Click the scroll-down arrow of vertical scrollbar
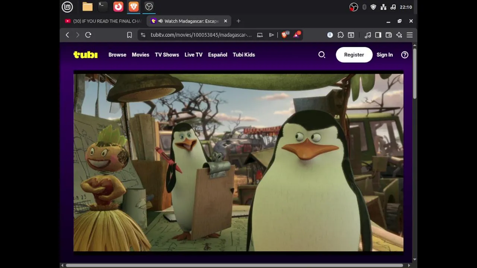The image size is (477, 268). (x=414, y=260)
